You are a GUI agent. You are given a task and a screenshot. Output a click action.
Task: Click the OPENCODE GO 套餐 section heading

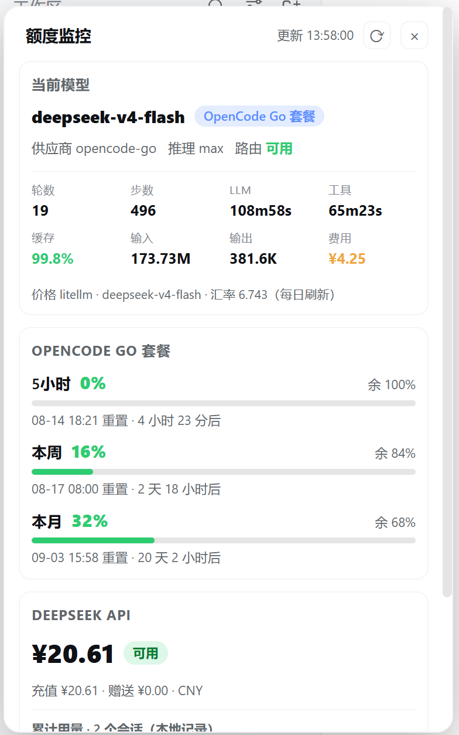click(x=101, y=351)
